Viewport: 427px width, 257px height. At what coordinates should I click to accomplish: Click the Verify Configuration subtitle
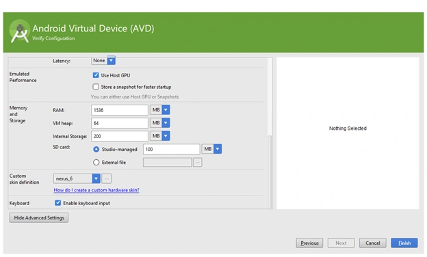[53, 38]
